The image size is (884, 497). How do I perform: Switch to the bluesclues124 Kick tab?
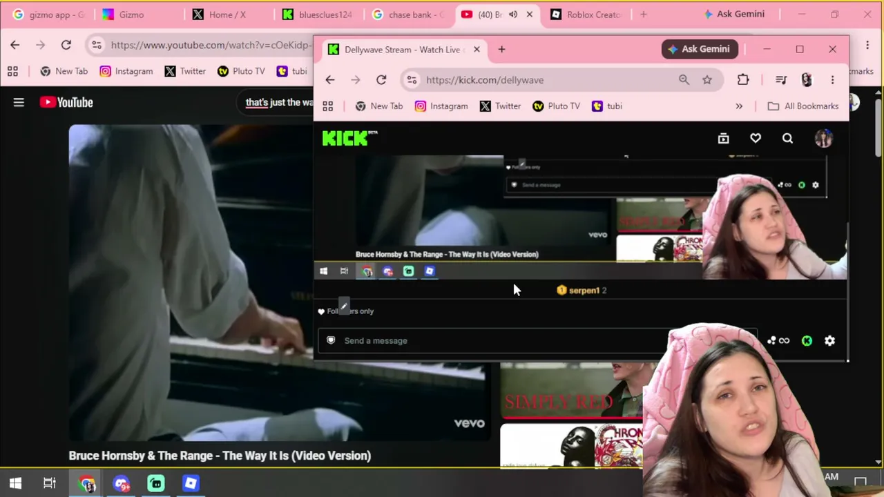(x=317, y=14)
